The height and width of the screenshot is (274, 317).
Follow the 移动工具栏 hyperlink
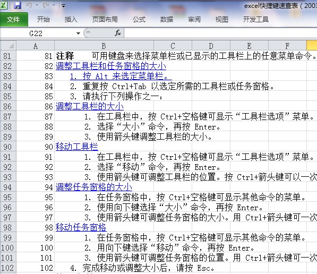click(77, 147)
